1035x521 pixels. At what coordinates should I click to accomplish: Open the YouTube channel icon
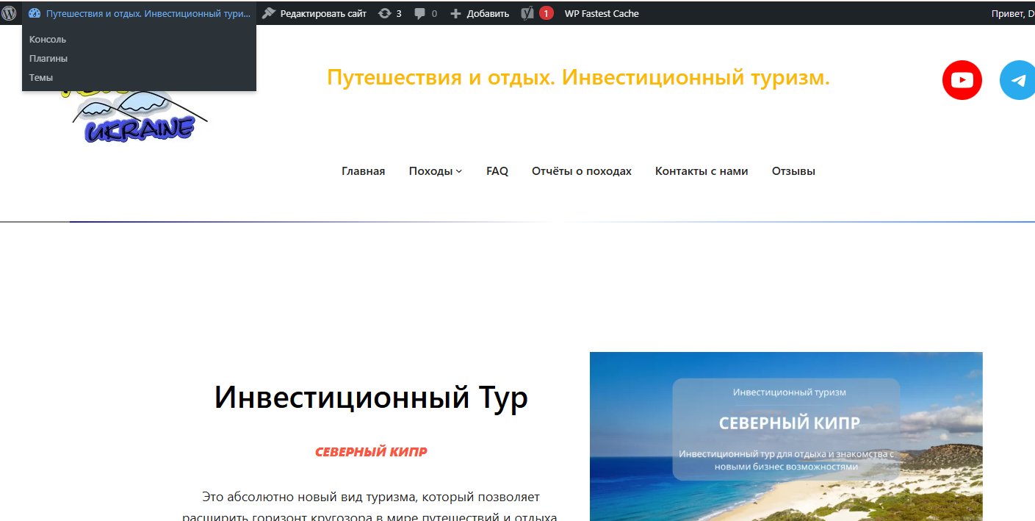[x=962, y=80]
